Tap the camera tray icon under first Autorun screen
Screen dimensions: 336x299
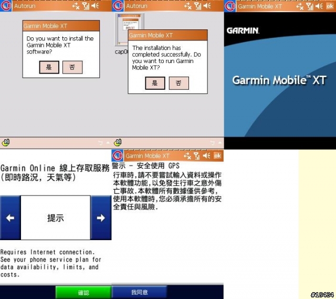(6, 142)
